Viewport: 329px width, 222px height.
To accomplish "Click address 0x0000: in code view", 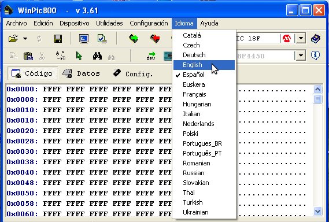I will (22, 89).
